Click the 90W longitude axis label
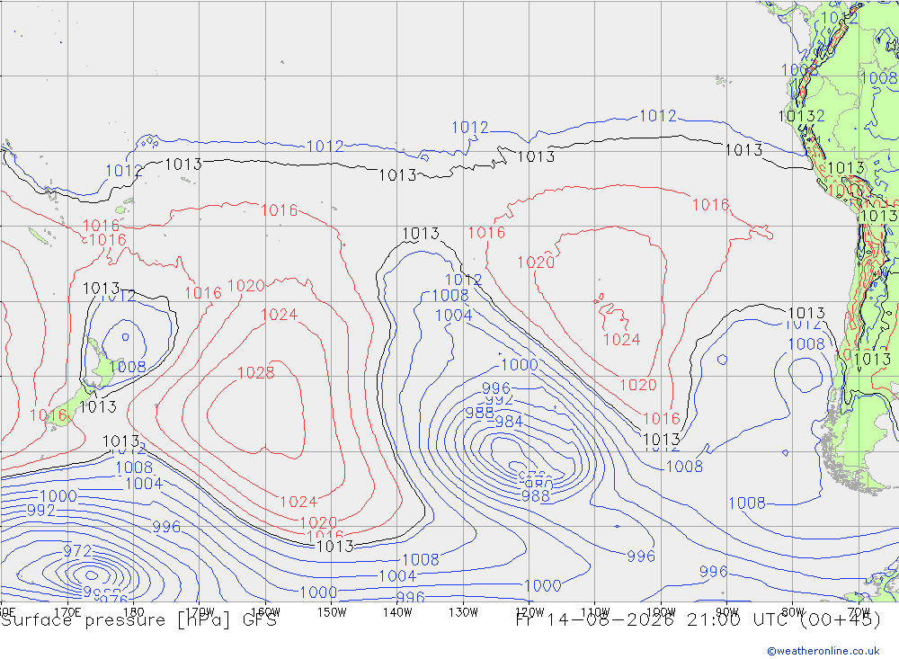This screenshot has height=659, width=899. coord(727,612)
